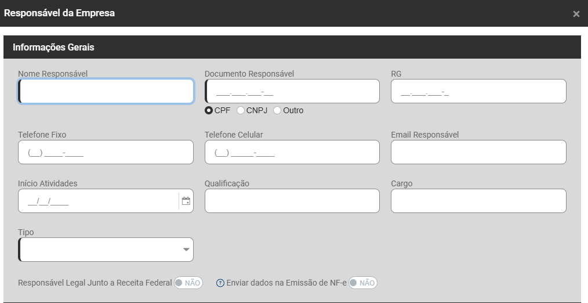Select the Outro radio button

click(x=277, y=110)
